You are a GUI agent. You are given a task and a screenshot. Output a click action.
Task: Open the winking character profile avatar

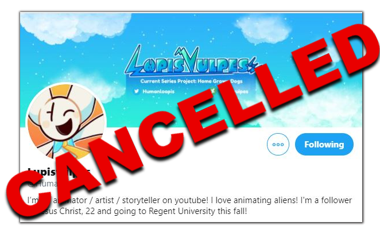coord(66,122)
